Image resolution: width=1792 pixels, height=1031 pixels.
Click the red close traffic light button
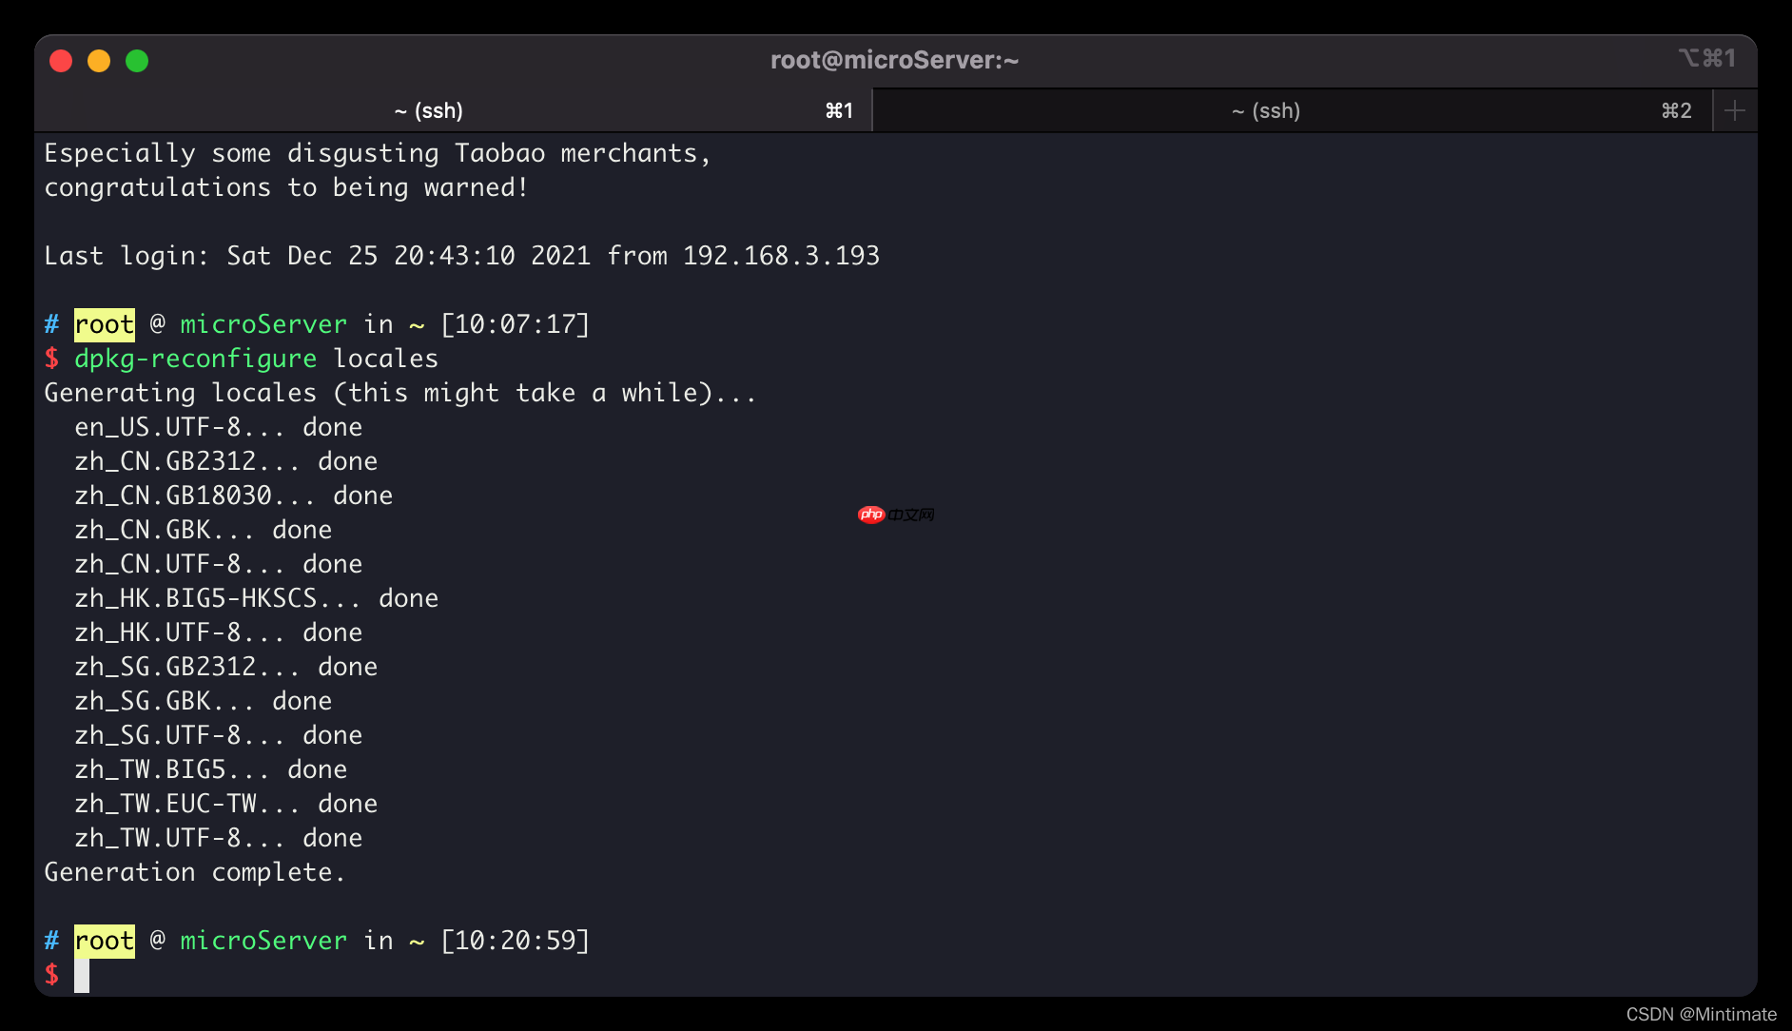(61, 60)
